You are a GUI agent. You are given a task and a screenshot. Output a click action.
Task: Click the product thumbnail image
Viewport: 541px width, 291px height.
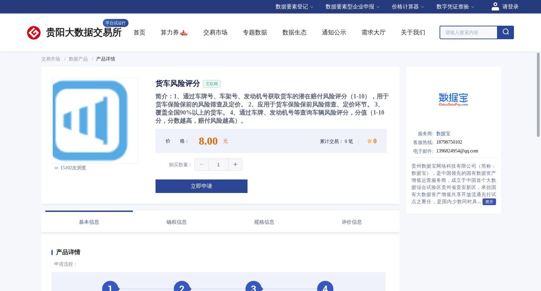tap(95, 121)
